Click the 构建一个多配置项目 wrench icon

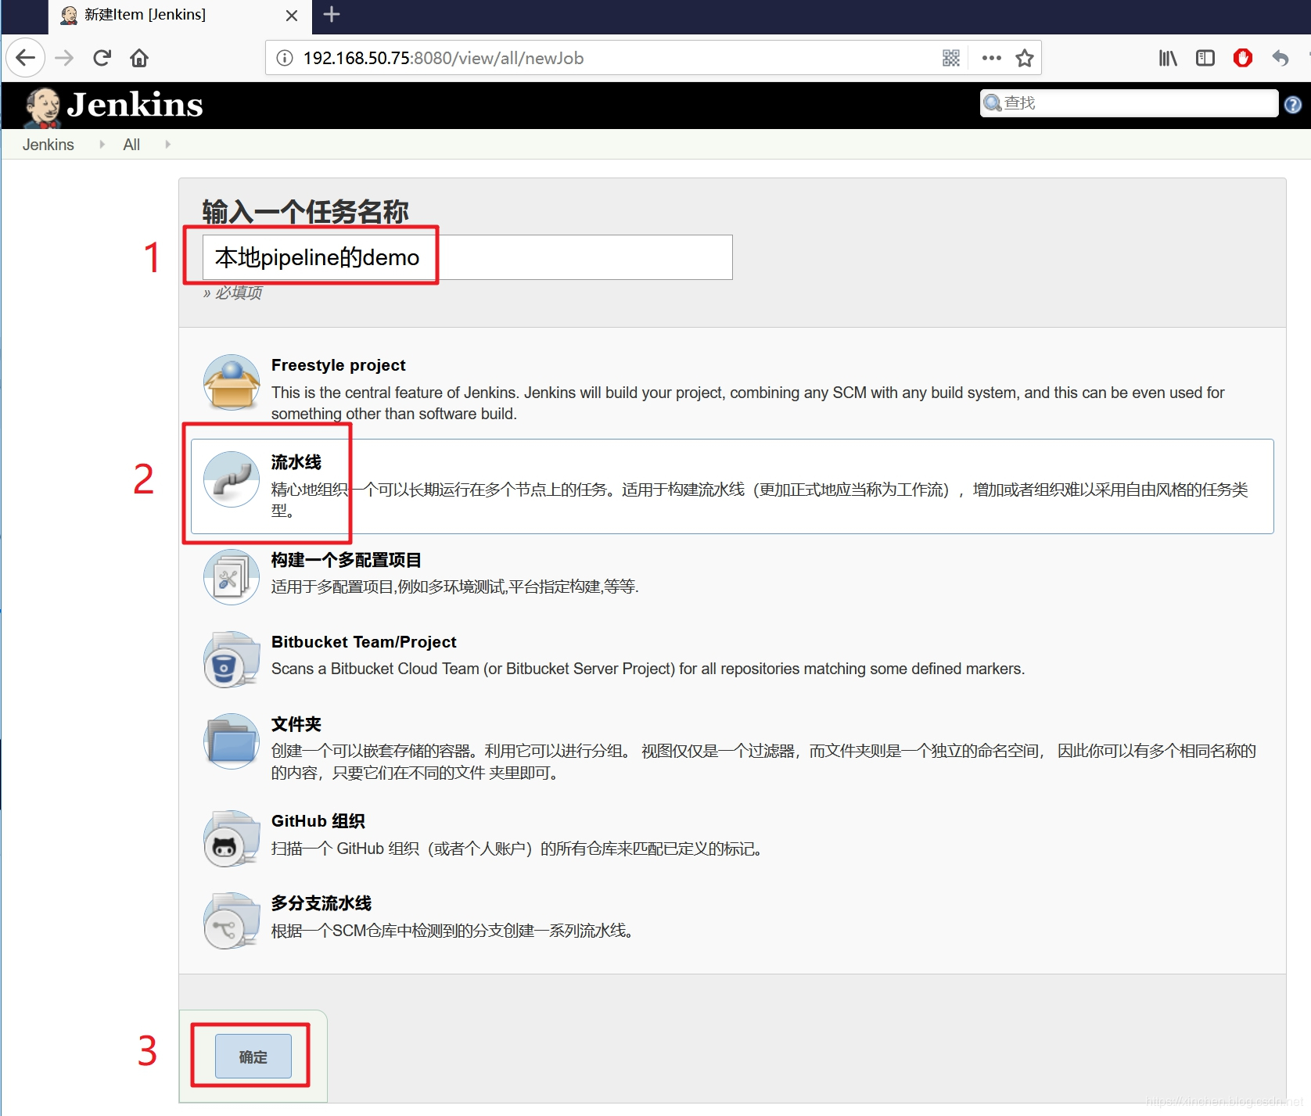[x=230, y=577]
